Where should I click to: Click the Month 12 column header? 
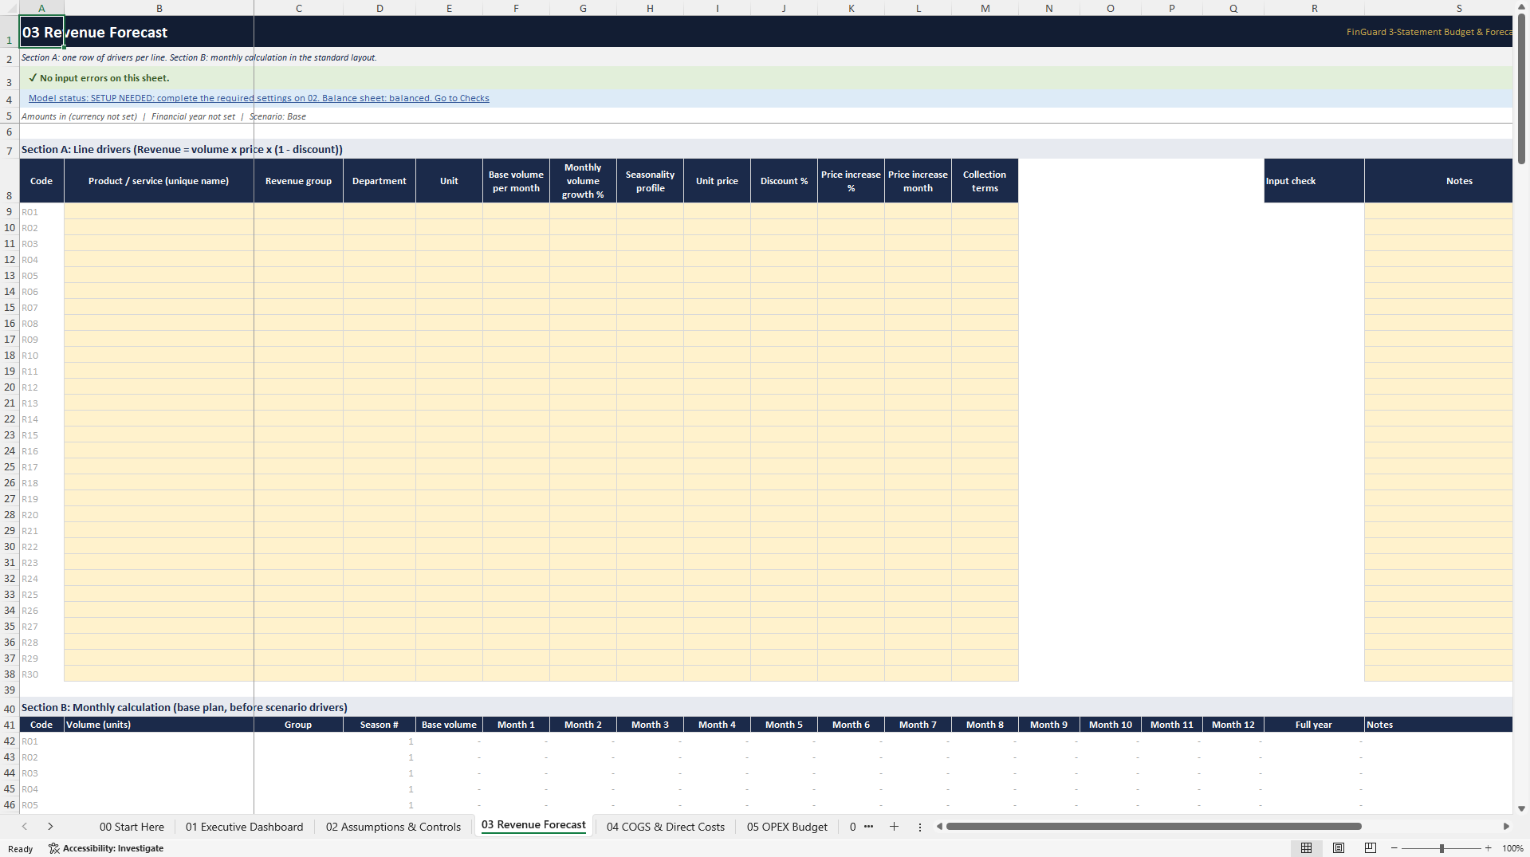pos(1233,725)
